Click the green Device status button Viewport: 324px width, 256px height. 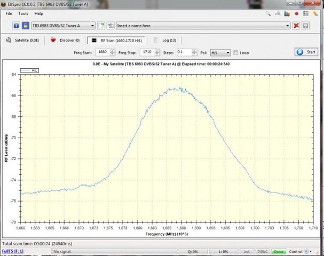pyautogui.click(x=279, y=251)
